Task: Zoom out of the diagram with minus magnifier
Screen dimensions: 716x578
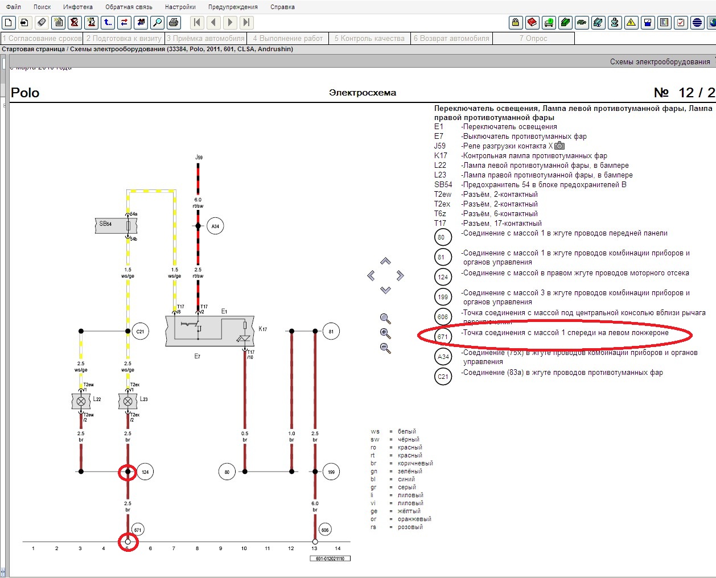Action: pos(385,348)
